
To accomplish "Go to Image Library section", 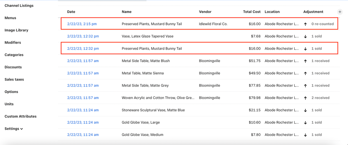I will click(16, 30).
